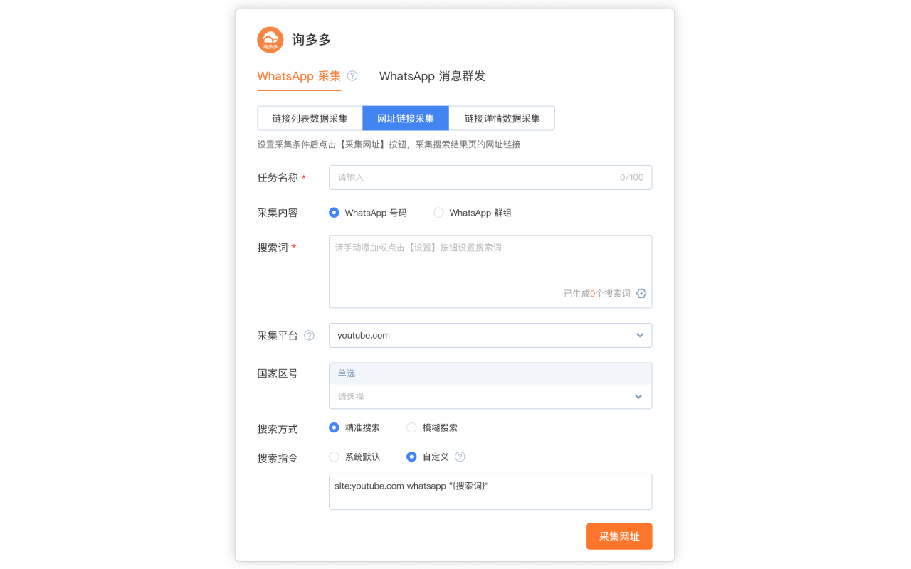Click the settings gear in 搜索词 box
The image size is (911, 569).
point(641,293)
